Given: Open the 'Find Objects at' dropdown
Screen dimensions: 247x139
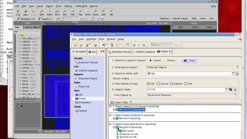Looking at the screenshot, I should [235, 95].
